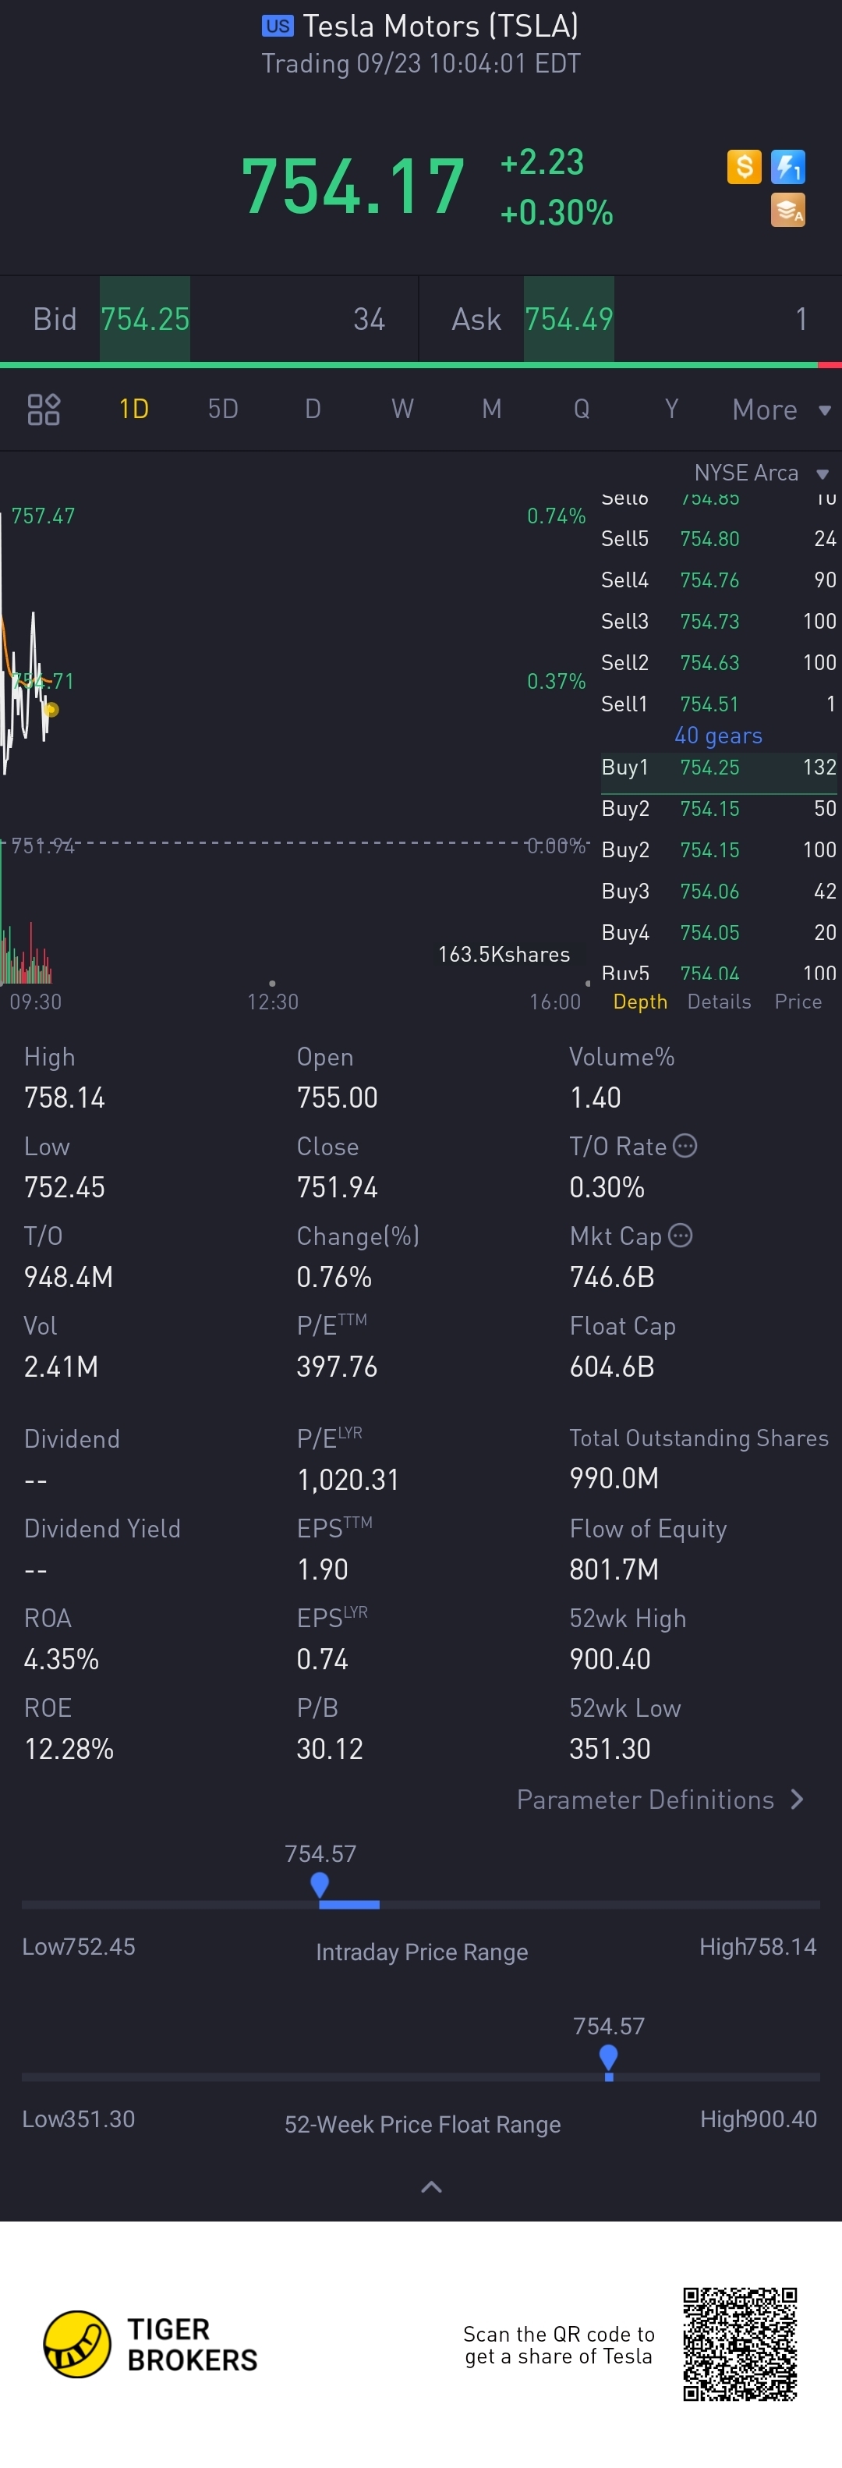Switch to the M monthly chart tab
The image size is (842, 2468).
491,409
